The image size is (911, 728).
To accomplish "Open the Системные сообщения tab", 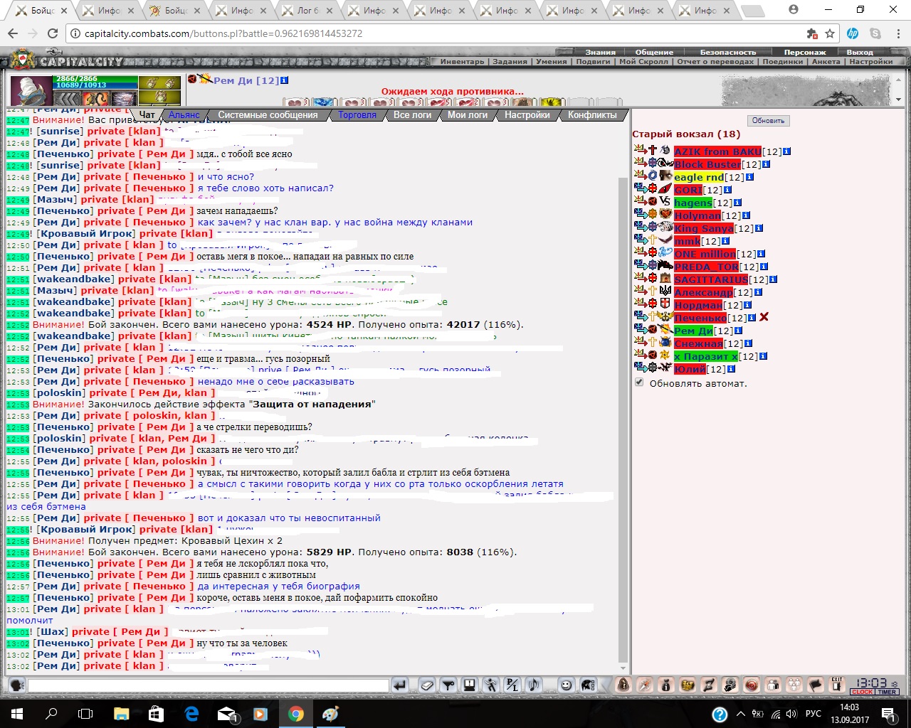I will click(268, 114).
